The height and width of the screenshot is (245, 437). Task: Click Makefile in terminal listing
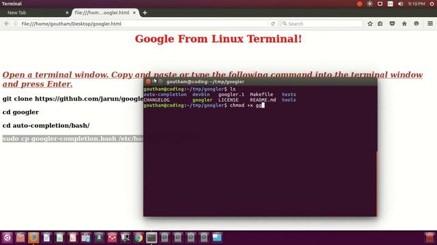point(262,95)
